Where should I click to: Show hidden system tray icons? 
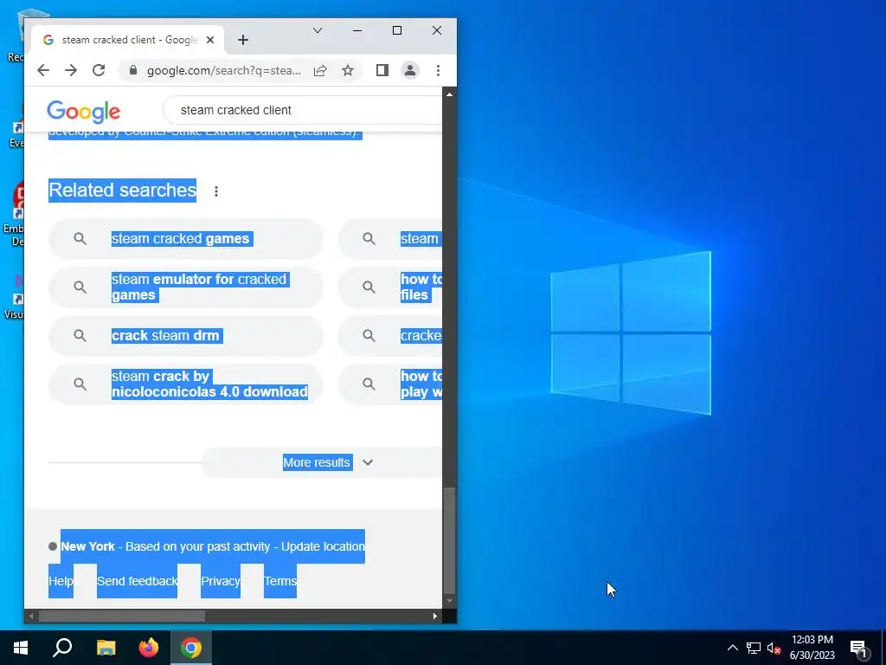tap(732, 648)
